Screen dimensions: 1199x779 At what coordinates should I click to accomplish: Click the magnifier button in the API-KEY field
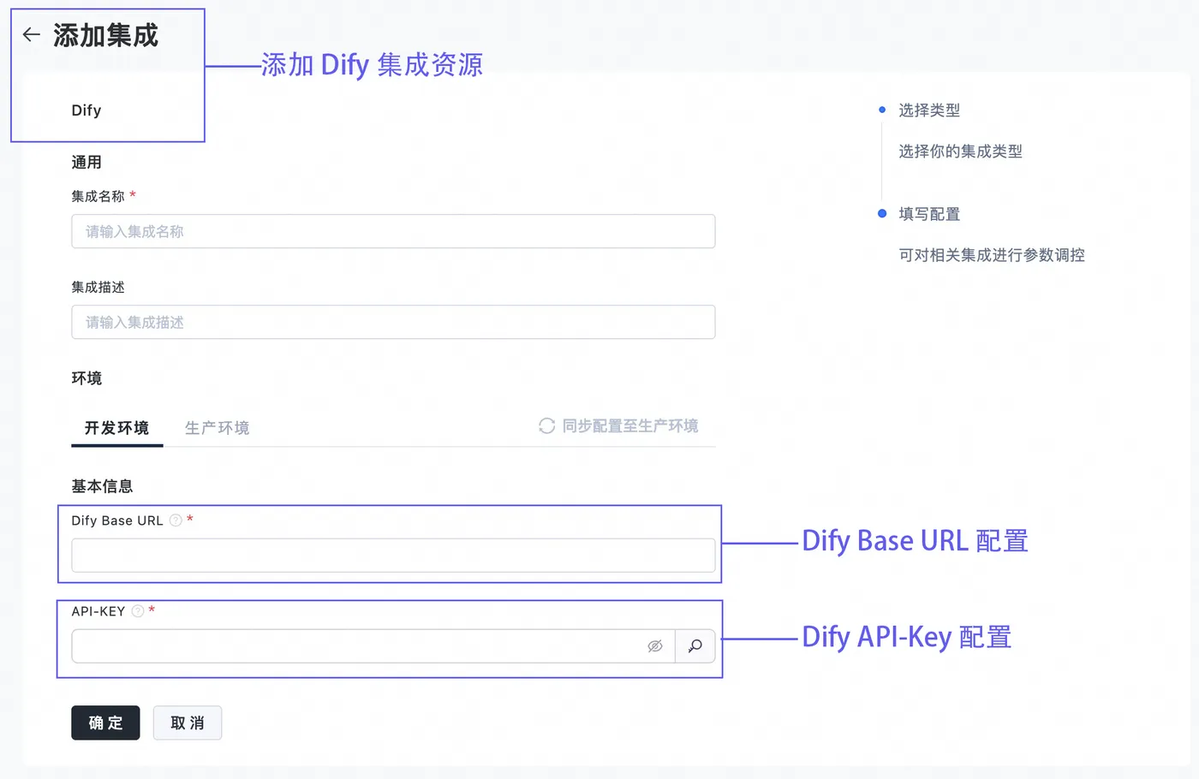point(695,646)
